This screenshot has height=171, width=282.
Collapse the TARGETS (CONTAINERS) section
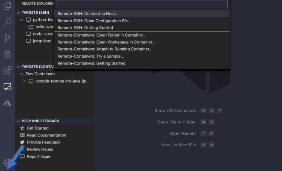point(18,67)
